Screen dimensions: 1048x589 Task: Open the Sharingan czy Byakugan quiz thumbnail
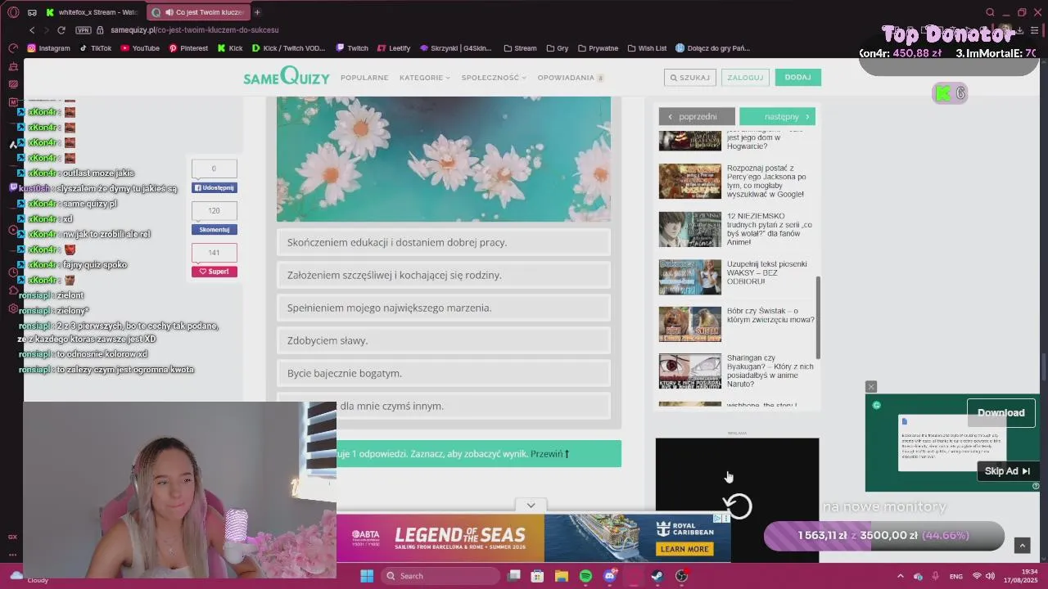[690, 371]
